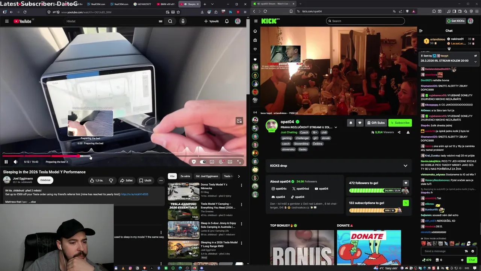Switch YouTube player to theater mode
The height and width of the screenshot is (271, 481).
click(x=230, y=162)
